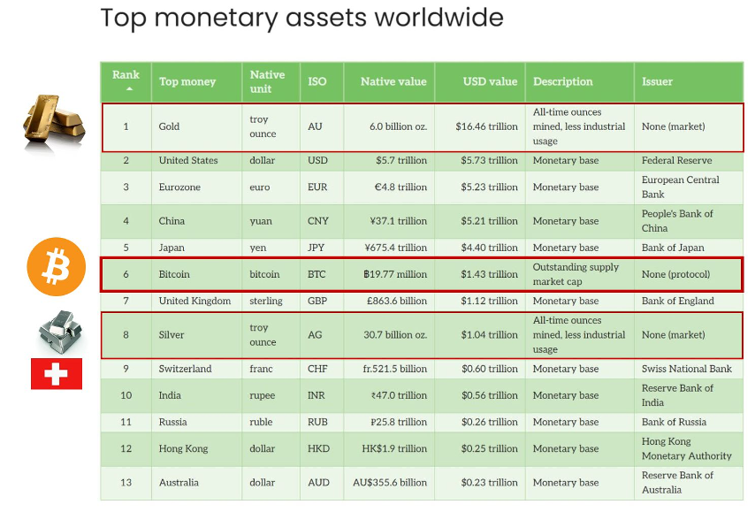Image resolution: width=755 pixels, height=512 pixels.
Task: Select the '¥675.4 trillion' cell
Action: coord(389,248)
